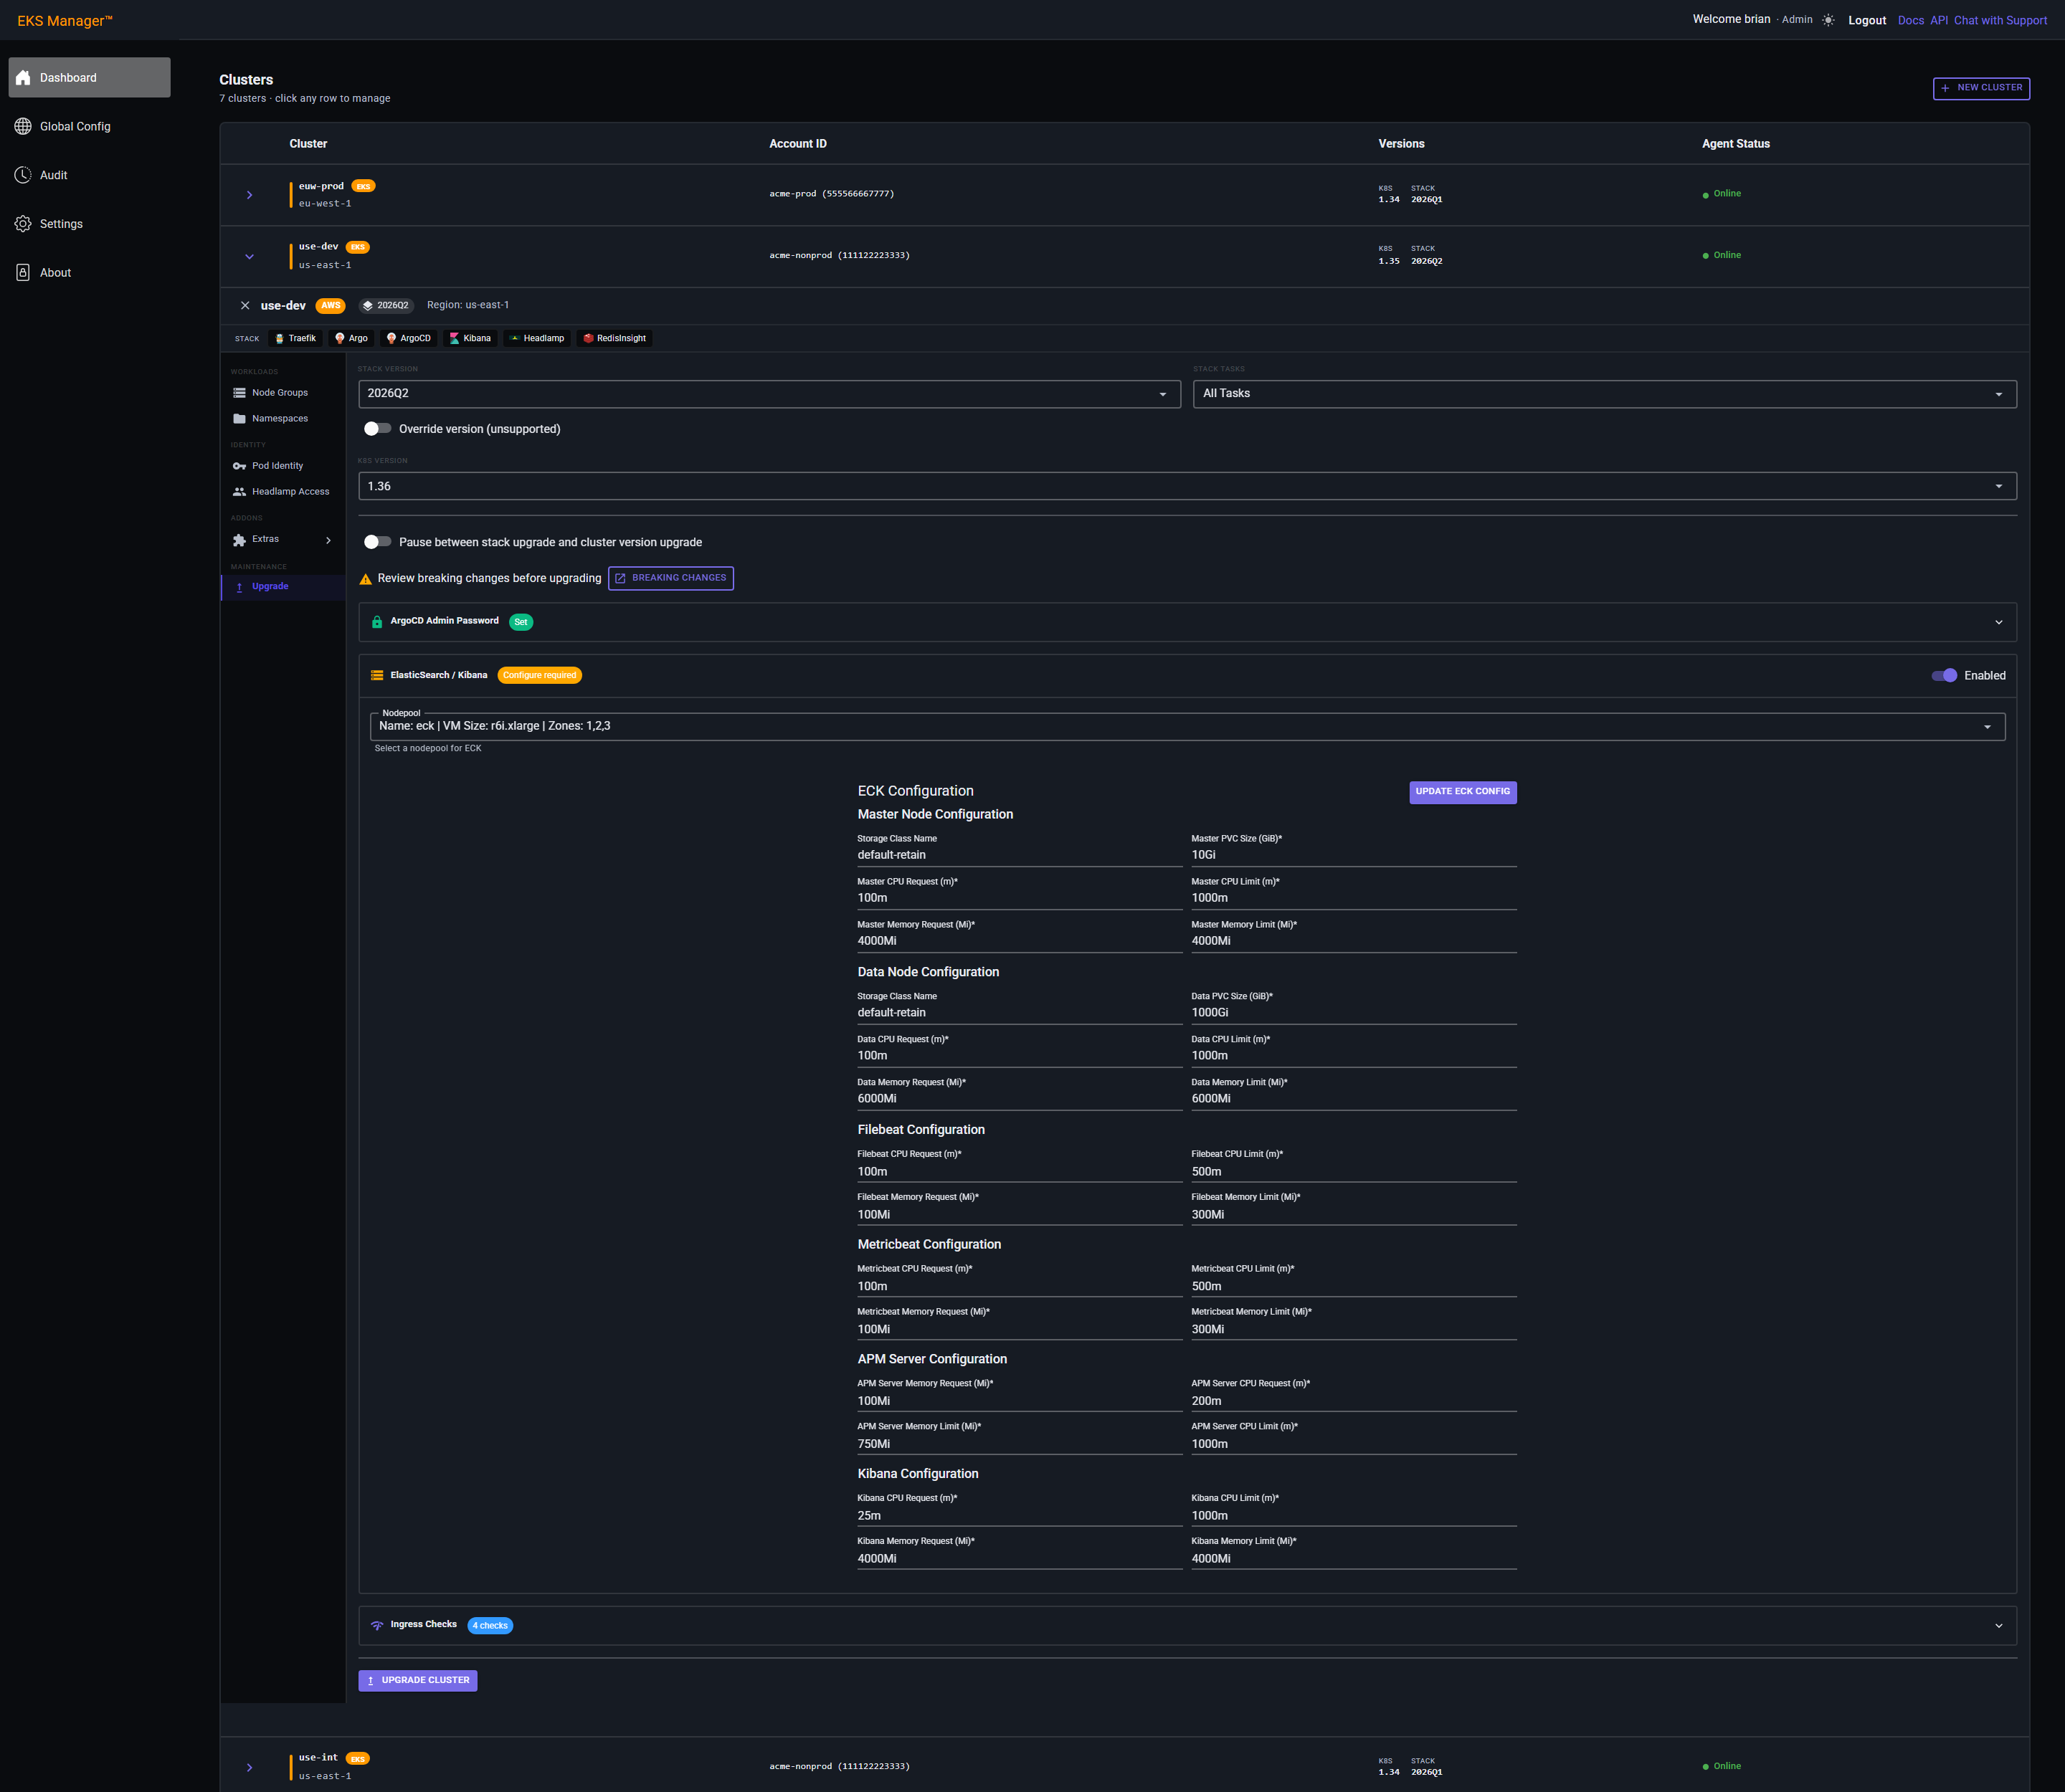Image resolution: width=2065 pixels, height=1792 pixels.
Task: Edit the APM Server Memory Limit field
Action: pyautogui.click(x=1020, y=1444)
